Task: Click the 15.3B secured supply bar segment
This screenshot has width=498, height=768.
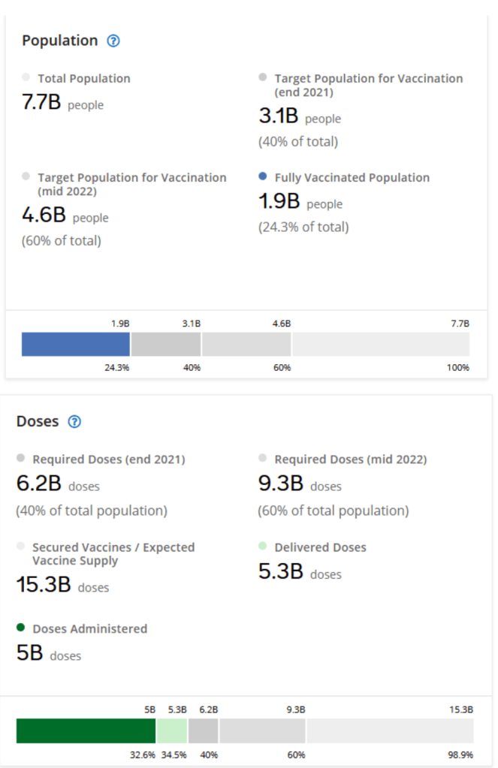Action: coord(390,730)
